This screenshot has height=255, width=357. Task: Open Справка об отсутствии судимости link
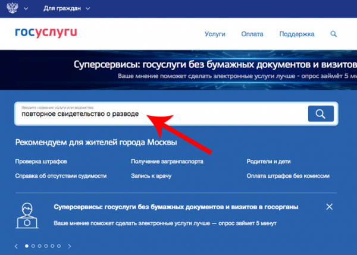[61, 176]
